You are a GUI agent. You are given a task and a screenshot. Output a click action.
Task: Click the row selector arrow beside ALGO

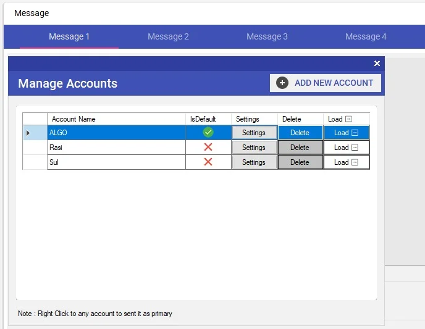pos(28,133)
